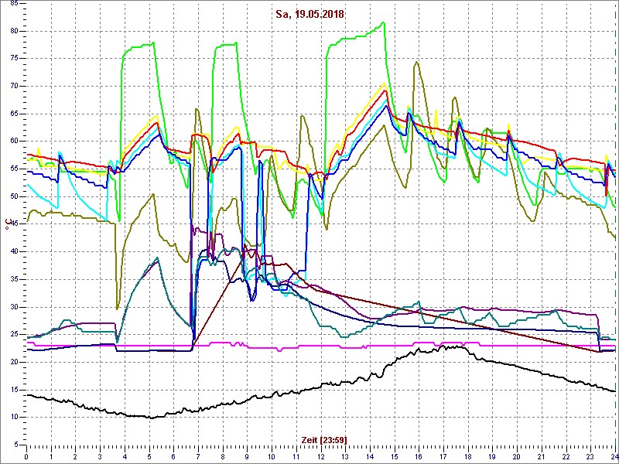Click hour 19 on the time axis

click(x=492, y=456)
